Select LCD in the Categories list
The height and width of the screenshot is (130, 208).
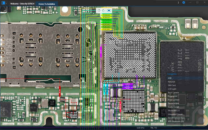point(170,78)
